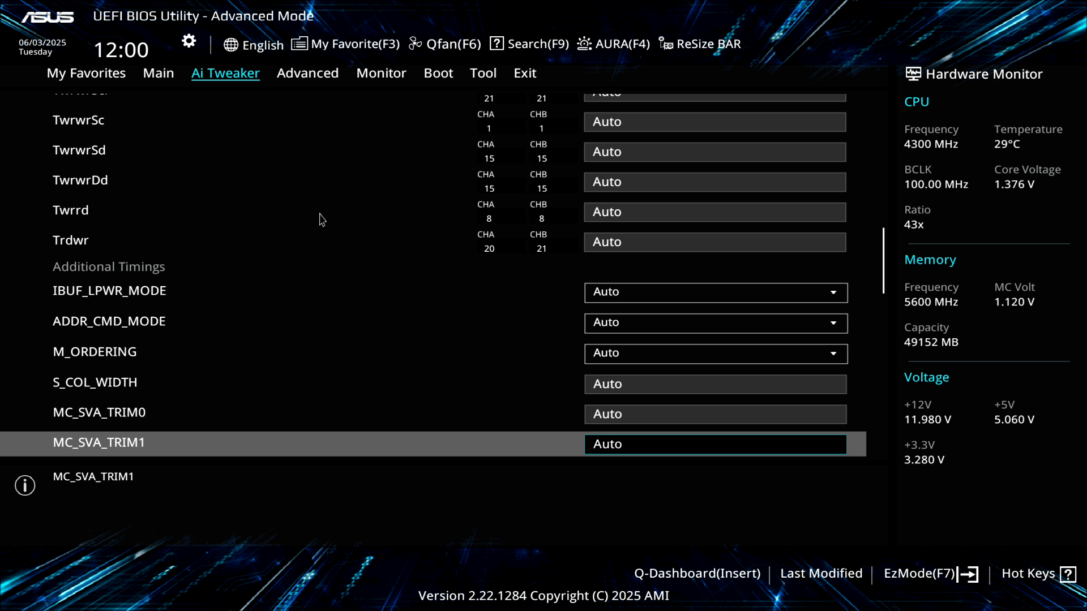Click the EzMode exit arrow icon
1087x611 pixels.
pyautogui.click(x=968, y=574)
